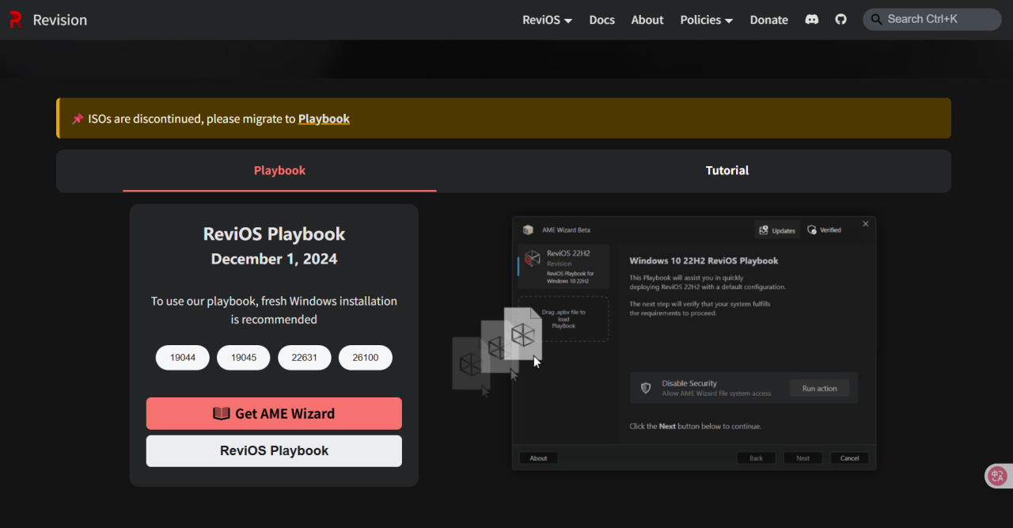Click the translate floating icon at right edge
The height and width of the screenshot is (528, 1013).
[997, 476]
